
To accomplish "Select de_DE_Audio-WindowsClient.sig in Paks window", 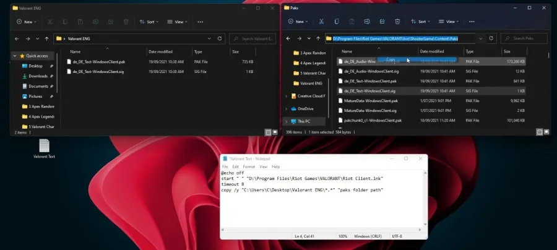I will tap(431, 71).
